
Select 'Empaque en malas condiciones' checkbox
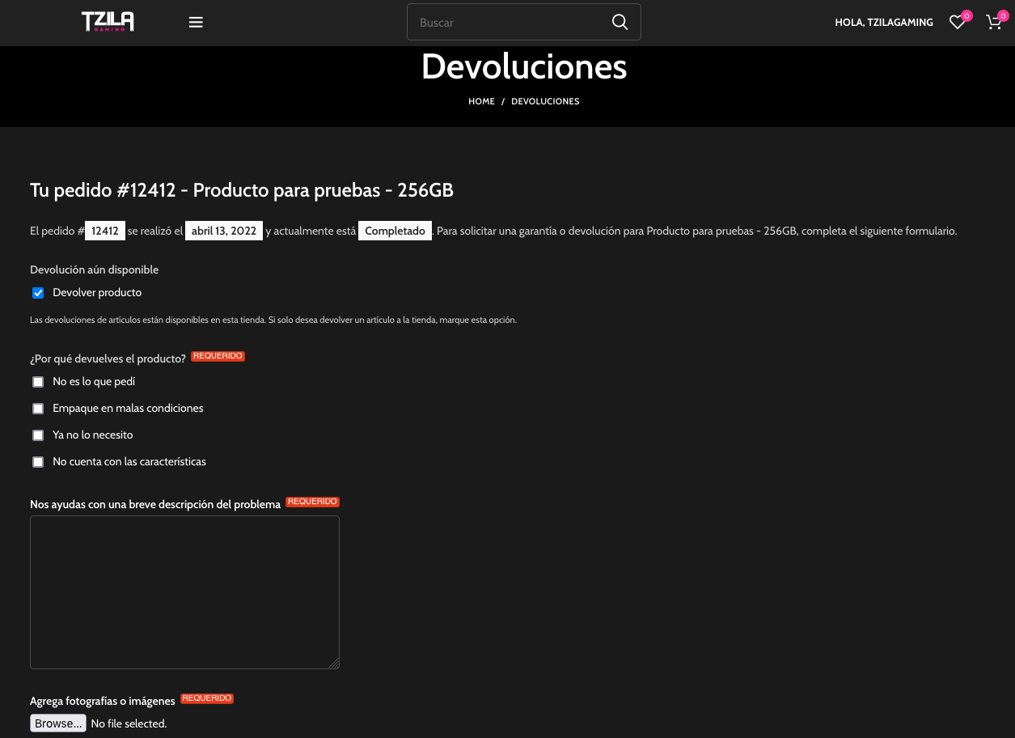click(x=38, y=409)
